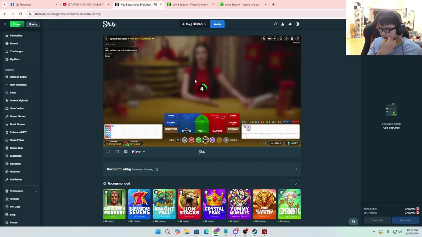Open the game history clock icon
Image resolution: width=422 pixels, height=237 pixels.
point(286,39)
